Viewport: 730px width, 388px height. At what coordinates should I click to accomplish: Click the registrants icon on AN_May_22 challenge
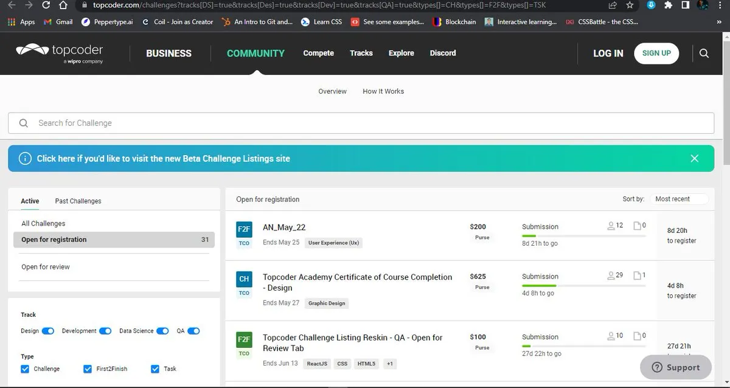610,225
